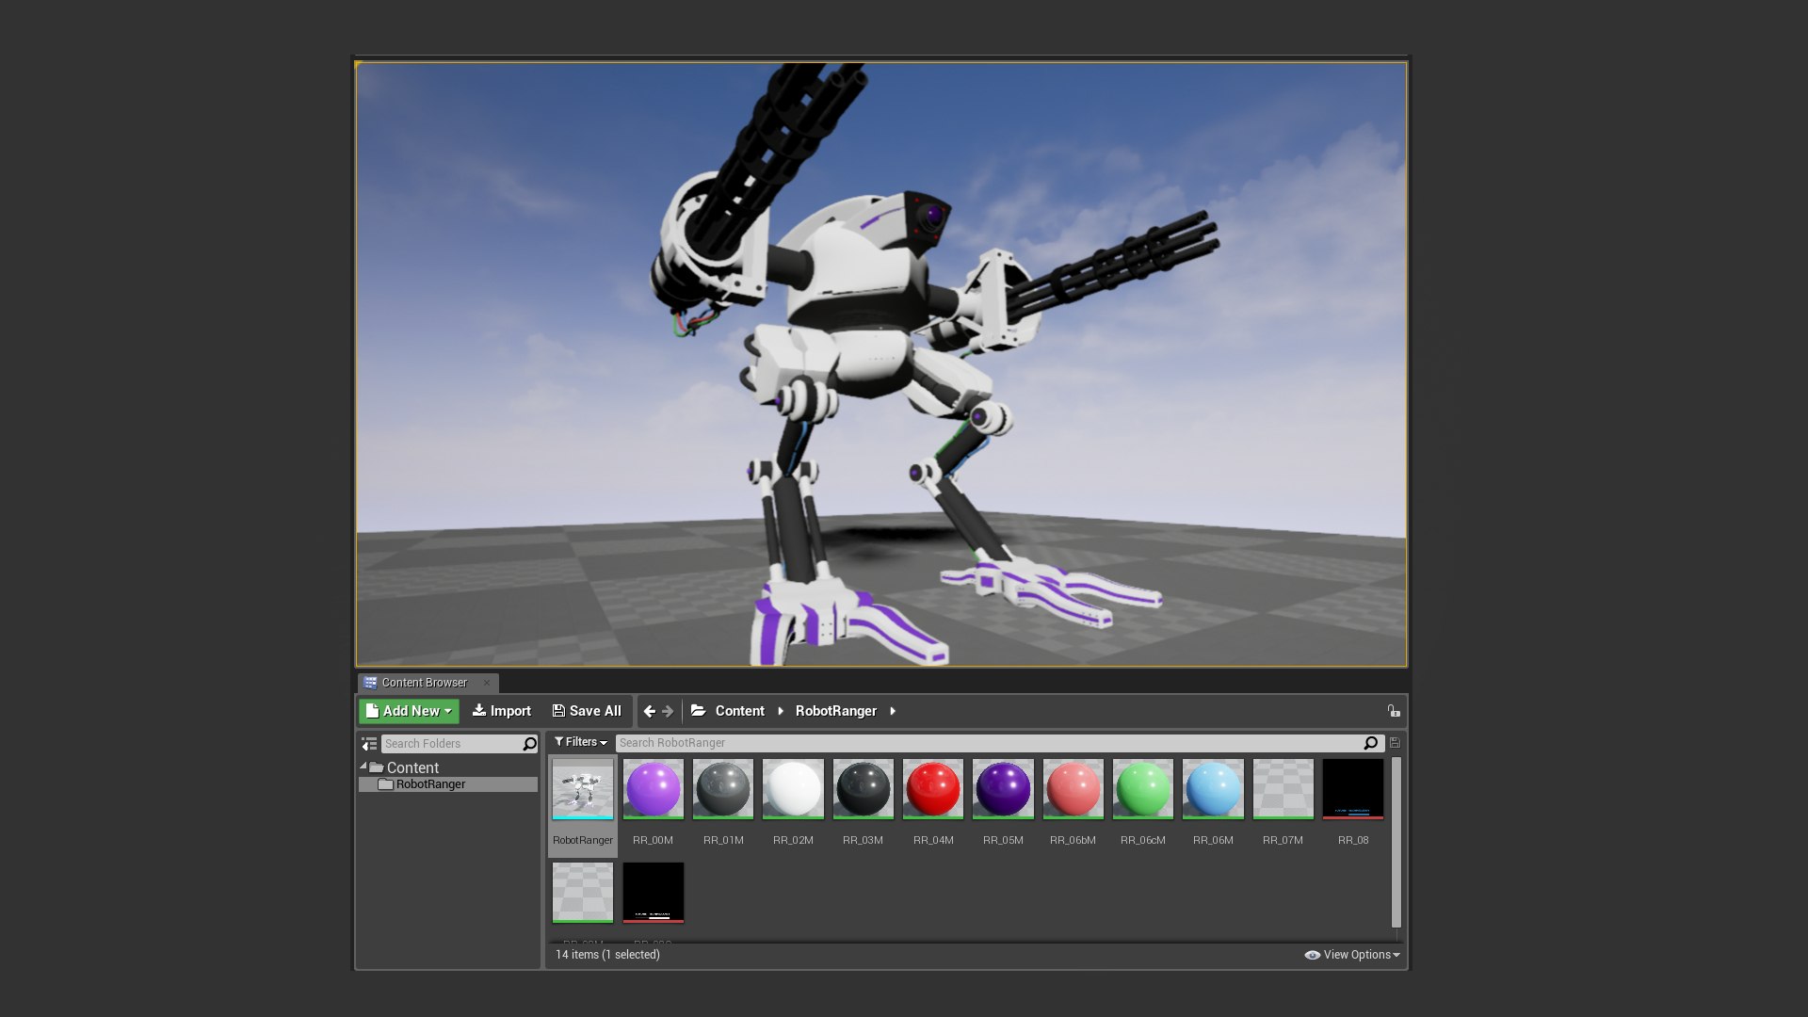This screenshot has width=1808, height=1017.
Task: Save all assets with Save All
Action: click(587, 711)
